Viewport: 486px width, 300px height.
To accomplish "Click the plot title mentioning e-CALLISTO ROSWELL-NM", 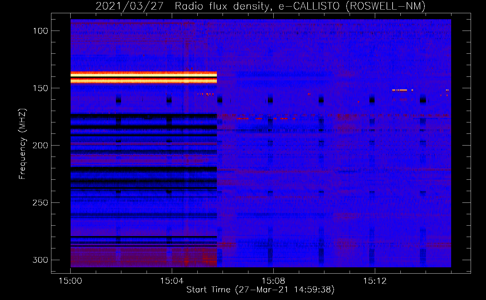I will coord(260,6).
